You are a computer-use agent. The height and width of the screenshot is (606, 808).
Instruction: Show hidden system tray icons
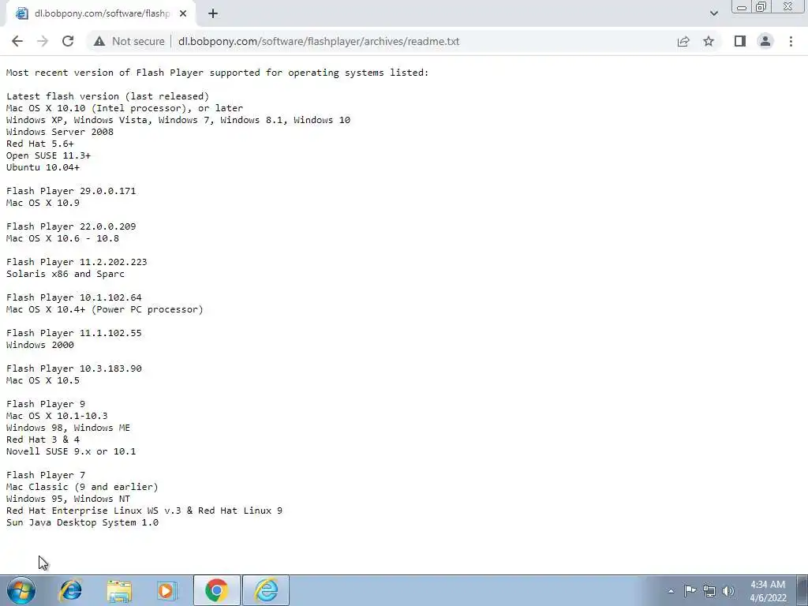(x=671, y=591)
